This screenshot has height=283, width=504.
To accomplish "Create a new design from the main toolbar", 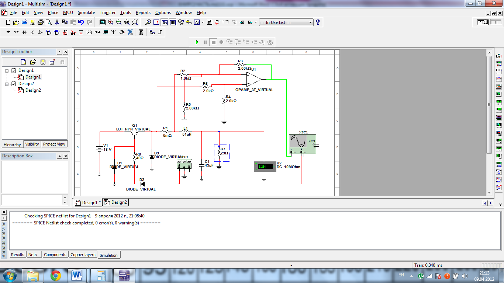I will click(8, 22).
